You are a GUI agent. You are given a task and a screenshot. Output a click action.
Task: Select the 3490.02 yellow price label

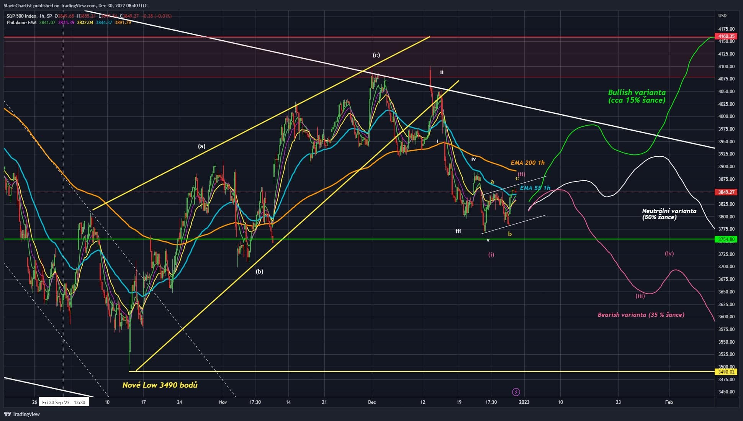[x=726, y=372]
